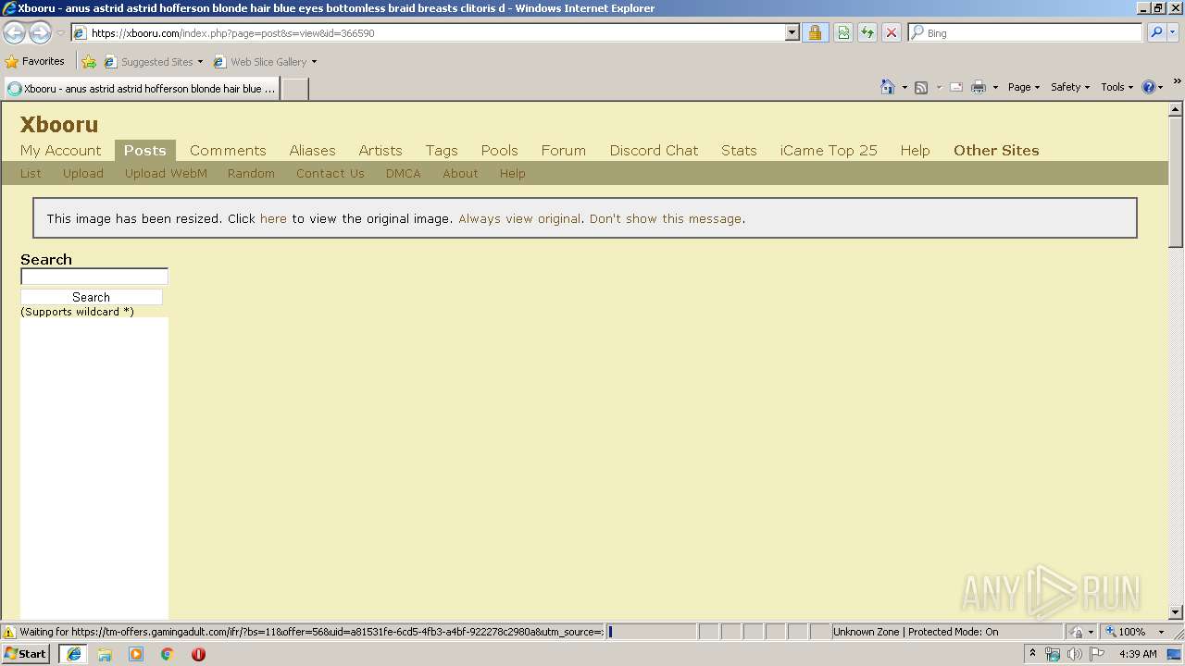Open a new tab with the blank tab button
This screenshot has width=1185, height=666.
tap(294, 89)
